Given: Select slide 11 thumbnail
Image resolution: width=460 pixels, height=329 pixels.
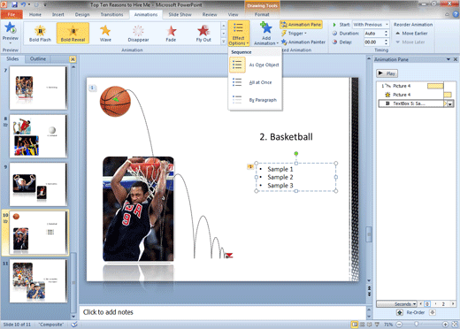Looking at the screenshot, I should point(38,280).
